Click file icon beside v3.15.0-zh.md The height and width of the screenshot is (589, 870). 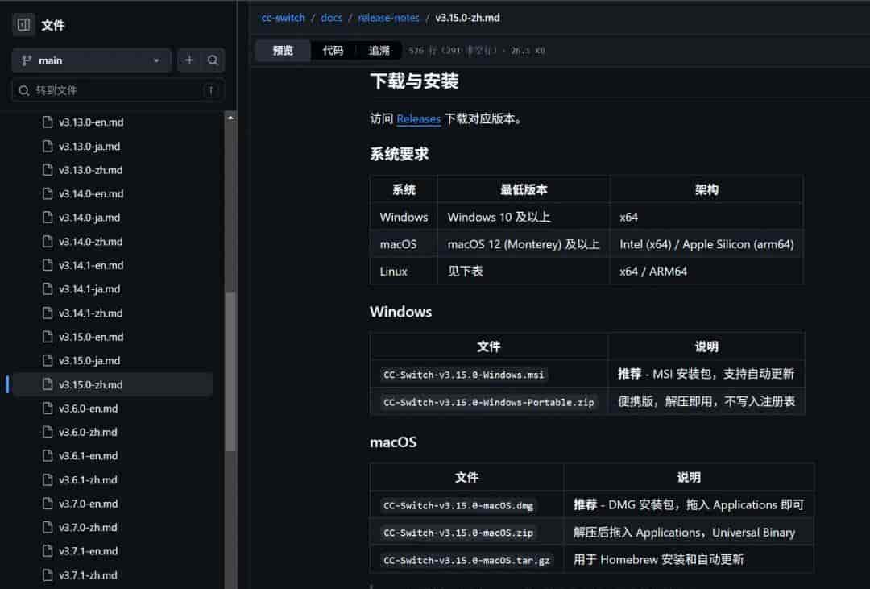(x=48, y=384)
